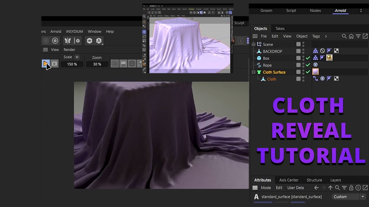This screenshot has height=207, width=369.
Task: Toggle Scene layer square
Action: (298, 44)
